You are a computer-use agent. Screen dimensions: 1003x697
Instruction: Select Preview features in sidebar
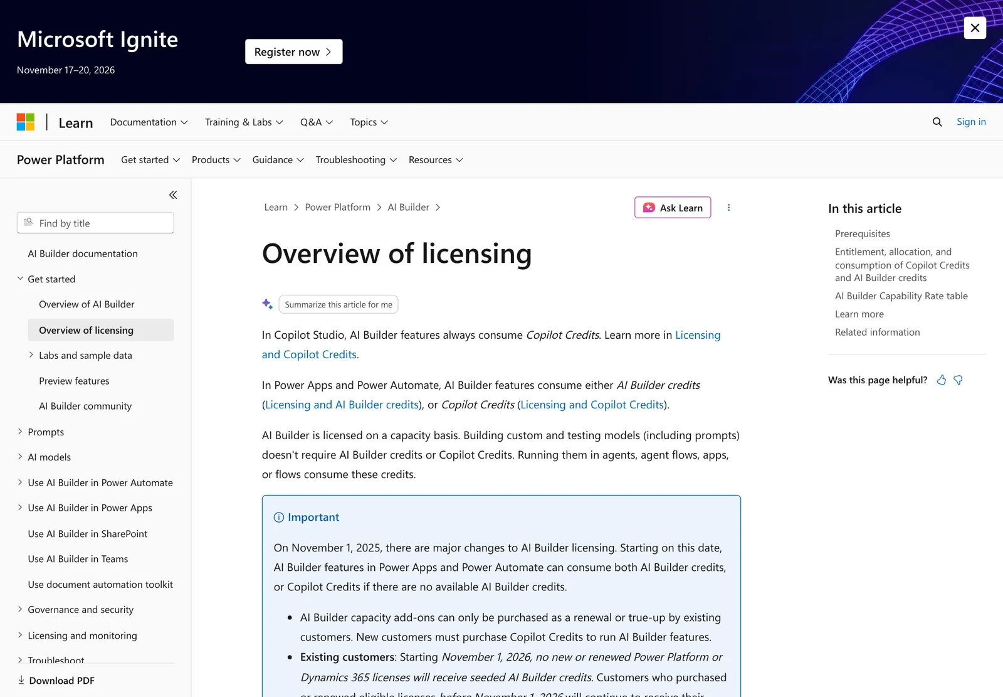point(74,381)
